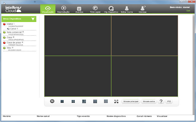This screenshot has width=196, height=122.
Task: Go to the Eventos tab
Action: click(x=79, y=9)
